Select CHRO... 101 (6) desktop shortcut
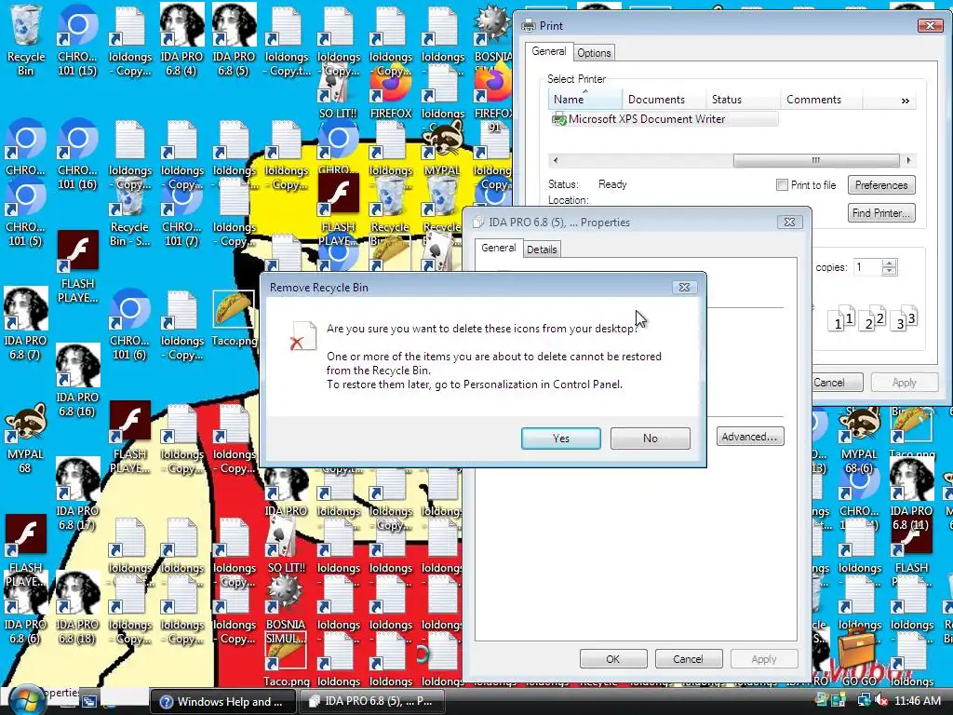The image size is (953, 715). [x=129, y=325]
